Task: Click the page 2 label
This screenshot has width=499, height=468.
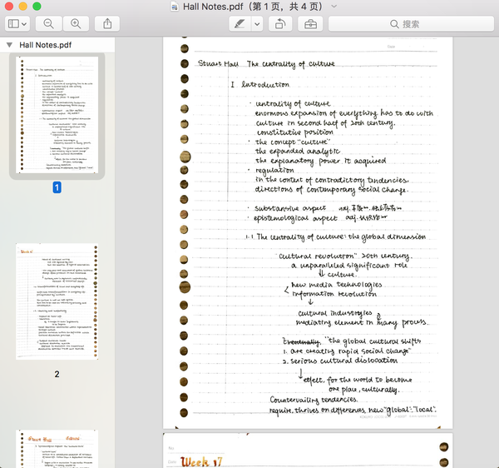Action: pyautogui.click(x=57, y=374)
